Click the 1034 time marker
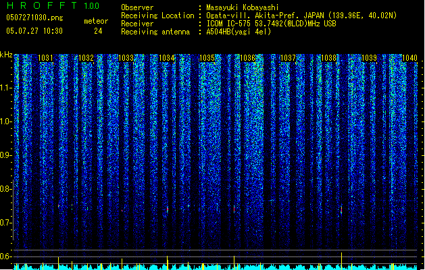Image resolution: width=425 pixels, height=270 pixels. coord(167,58)
